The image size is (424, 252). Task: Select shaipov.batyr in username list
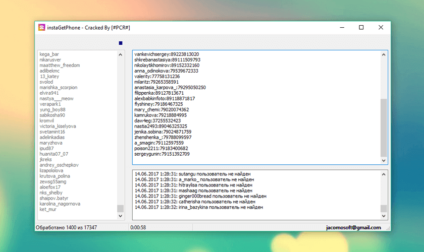tap(54, 198)
